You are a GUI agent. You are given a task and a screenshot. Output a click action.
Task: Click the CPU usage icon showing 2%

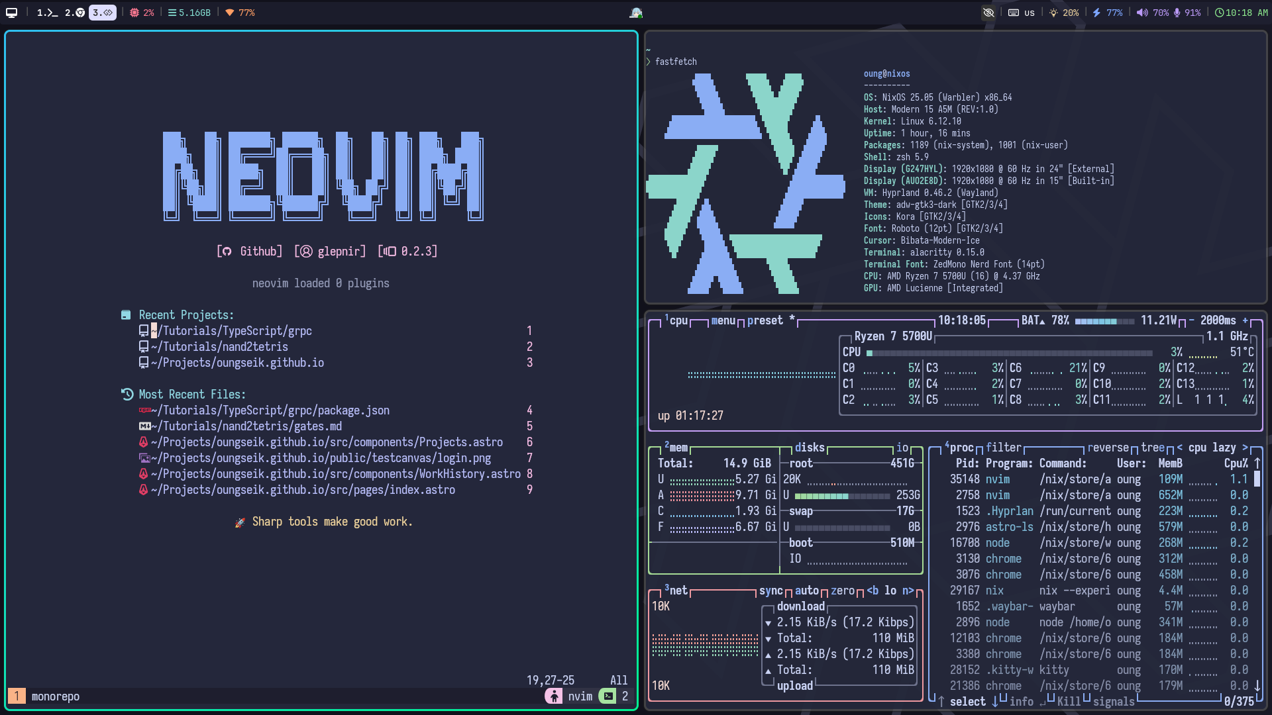point(134,12)
